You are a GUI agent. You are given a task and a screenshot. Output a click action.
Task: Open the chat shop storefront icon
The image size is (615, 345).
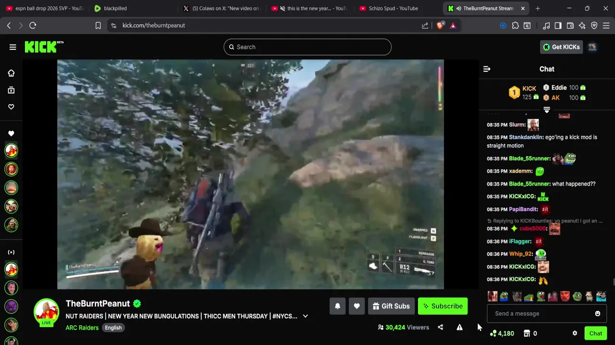pos(527,333)
